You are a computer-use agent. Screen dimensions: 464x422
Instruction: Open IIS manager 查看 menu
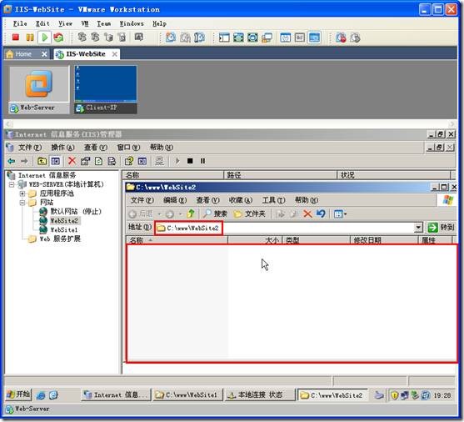click(95, 148)
